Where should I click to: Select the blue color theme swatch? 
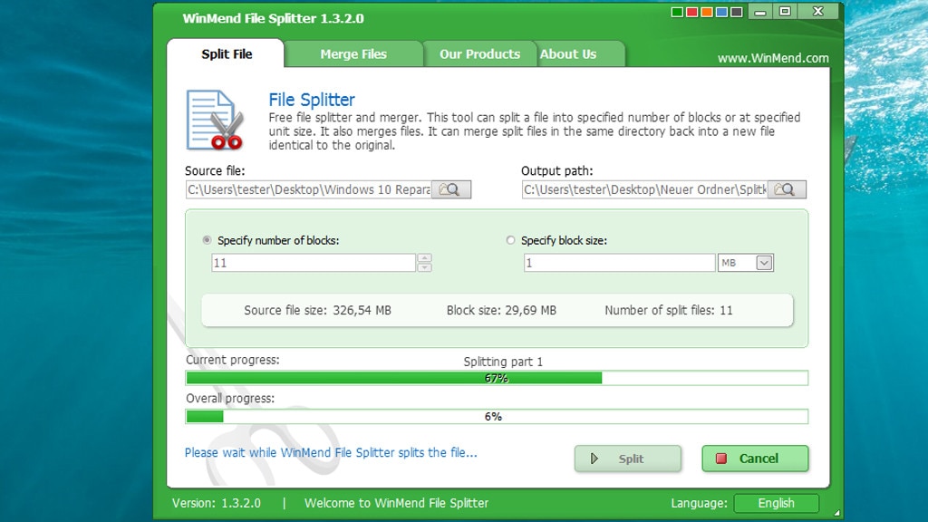(x=721, y=12)
